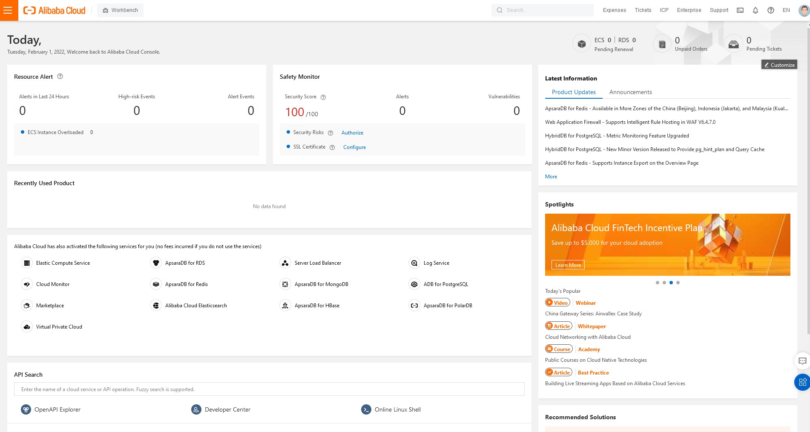This screenshot has width=810, height=432.
Task: Click the Resource Alert help icon
Action: pyautogui.click(x=60, y=77)
